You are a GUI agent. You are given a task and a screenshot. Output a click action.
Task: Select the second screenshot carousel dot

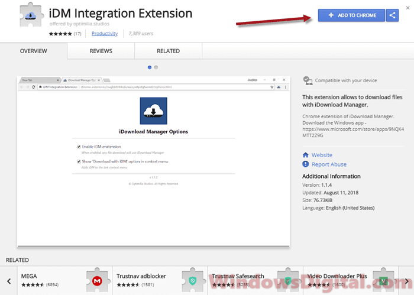(156, 67)
